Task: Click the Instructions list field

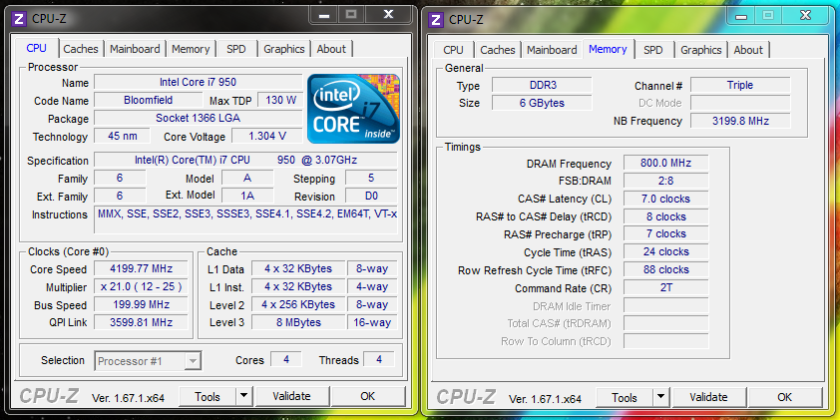Action: click(245, 219)
